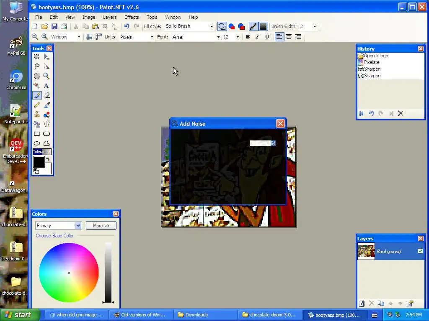The image size is (429, 321).
Task: Add a new layer in Layers panel
Action: [362, 303]
